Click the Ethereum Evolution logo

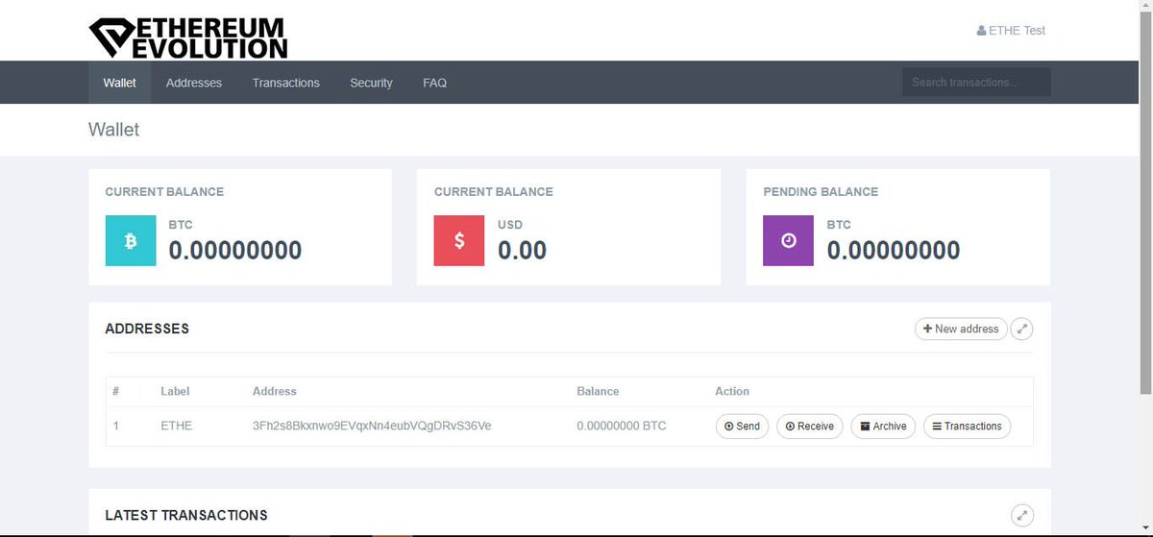(188, 37)
